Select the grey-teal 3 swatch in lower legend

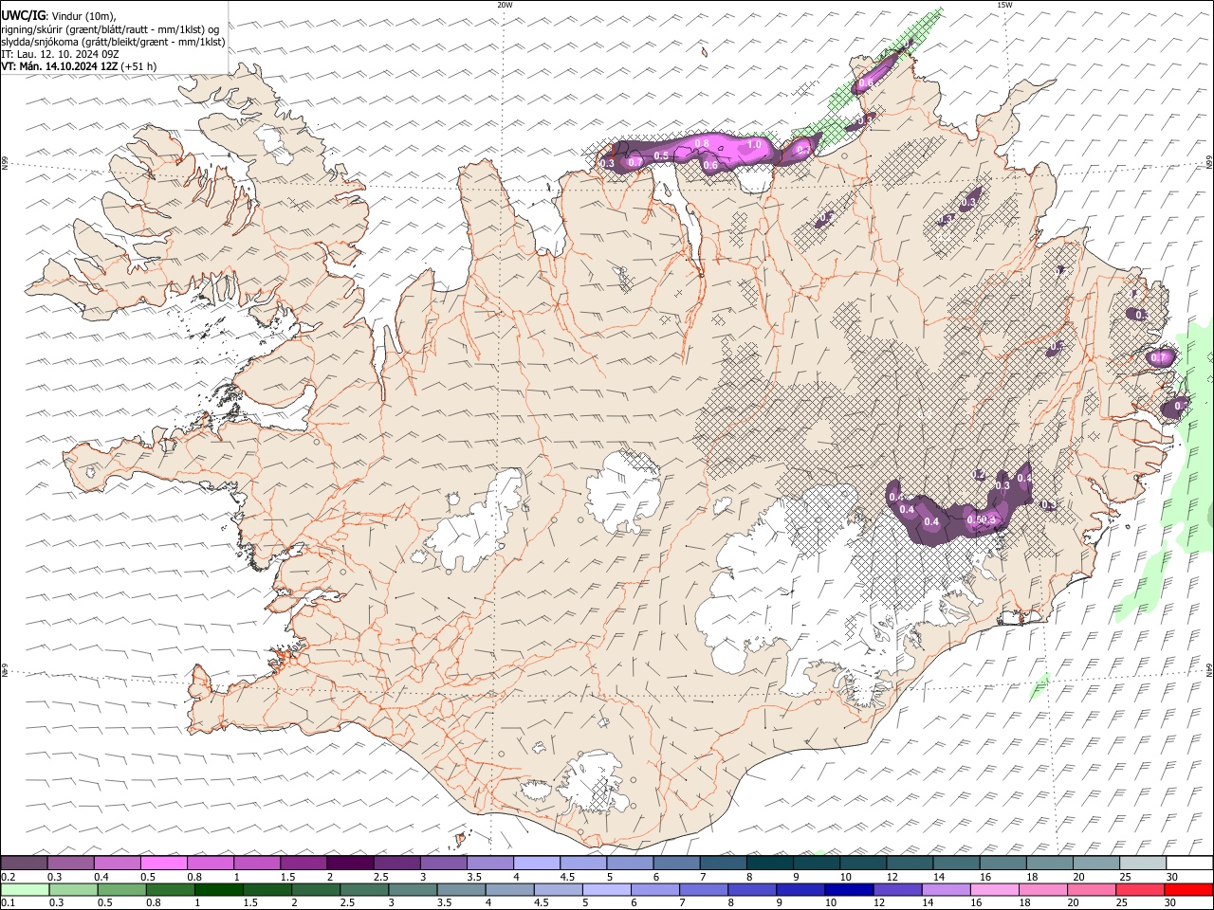413,889
